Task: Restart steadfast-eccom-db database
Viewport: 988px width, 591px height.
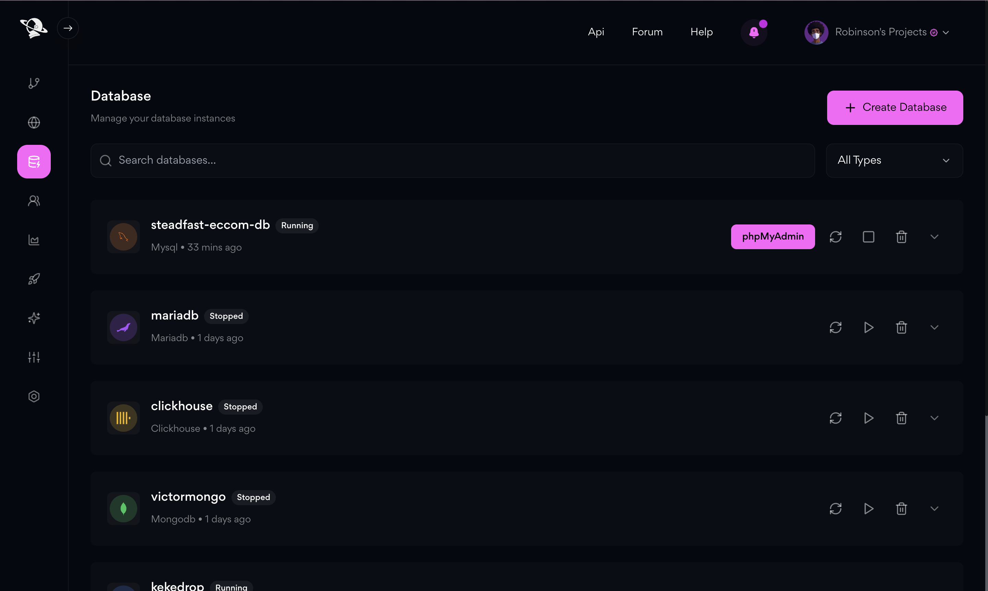Action: [x=836, y=237]
